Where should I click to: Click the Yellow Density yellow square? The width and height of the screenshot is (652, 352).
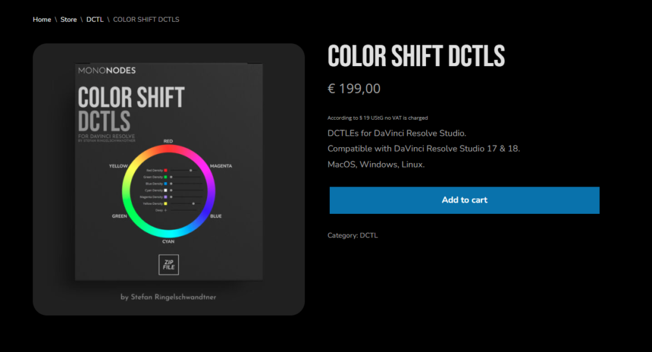pos(166,204)
